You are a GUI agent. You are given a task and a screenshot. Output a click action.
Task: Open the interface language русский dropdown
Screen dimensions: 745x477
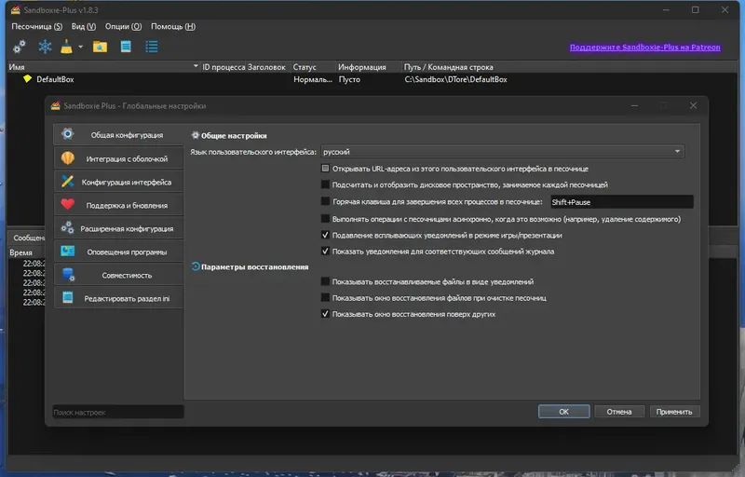click(x=503, y=152)
